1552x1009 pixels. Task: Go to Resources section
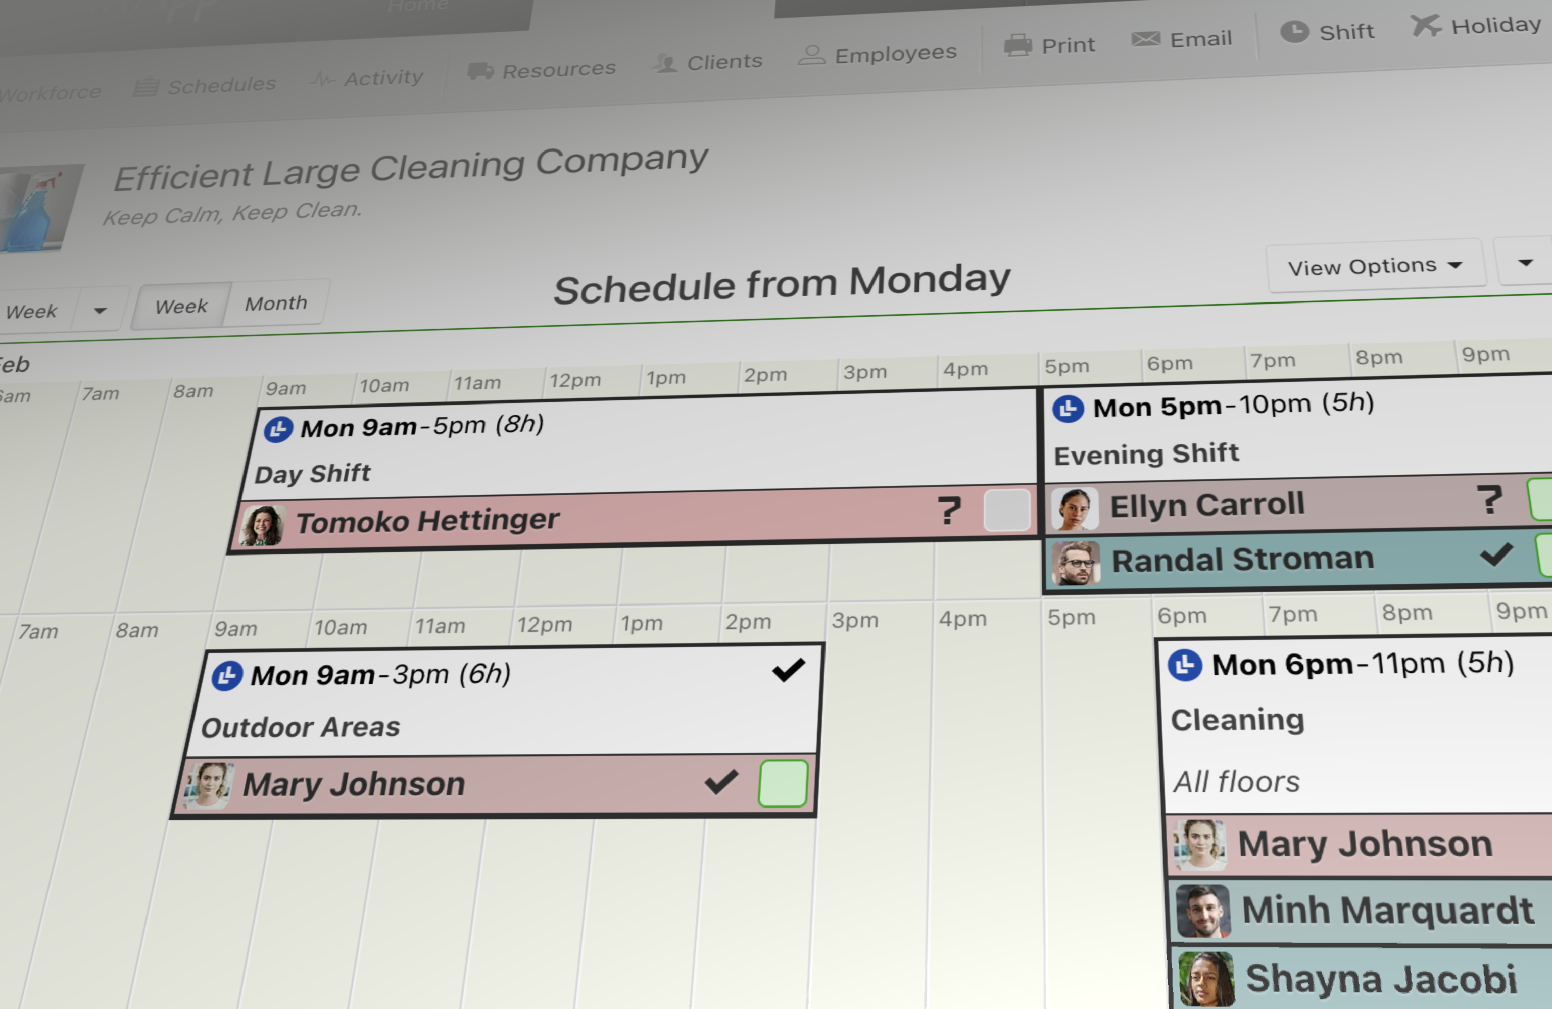click(x=542, y=69)
